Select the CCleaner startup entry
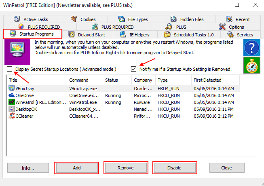This screenshot has width=264, height=186. 124,116
